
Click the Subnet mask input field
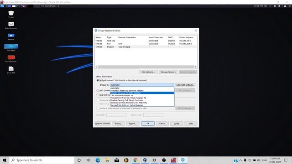(153, 115)
